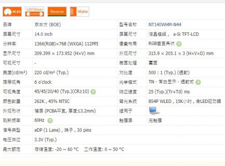
Task: Select the 薄屏 (PCBA平直) shape value
Action: 65,111
